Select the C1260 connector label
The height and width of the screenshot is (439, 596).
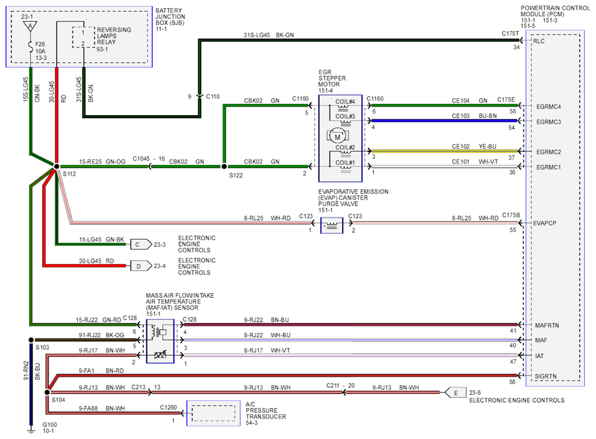point(169,407)
